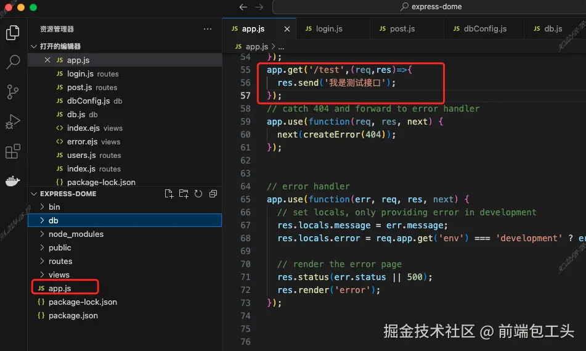Screen dimensions: 586x351
Task: Select the app.js editor tab
Action: [x=253, y=29]
